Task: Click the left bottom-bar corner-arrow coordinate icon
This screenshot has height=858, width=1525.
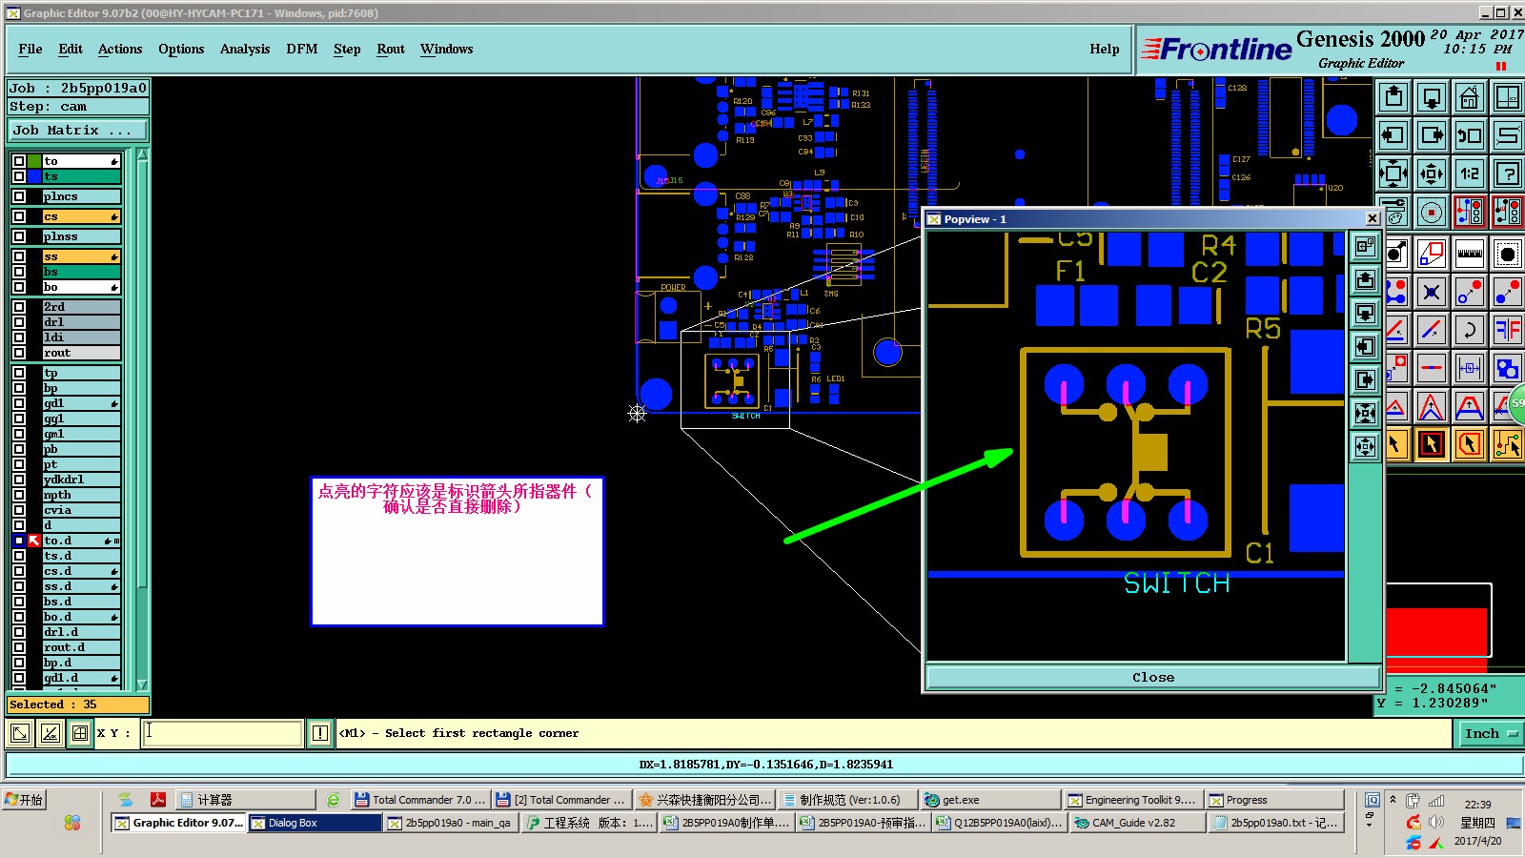Action: (19, 733)
